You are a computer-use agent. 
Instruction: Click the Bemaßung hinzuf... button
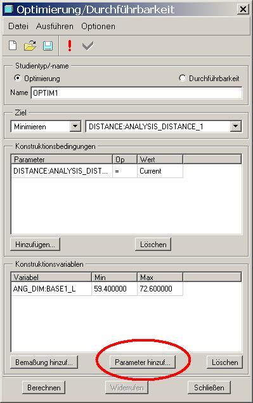(x=44, y=362)
